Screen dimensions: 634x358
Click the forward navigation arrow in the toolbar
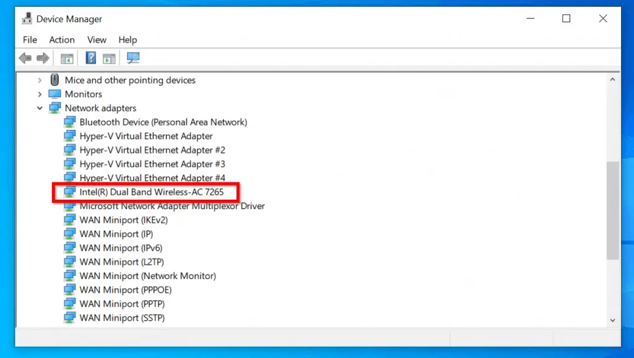point(41,58)
